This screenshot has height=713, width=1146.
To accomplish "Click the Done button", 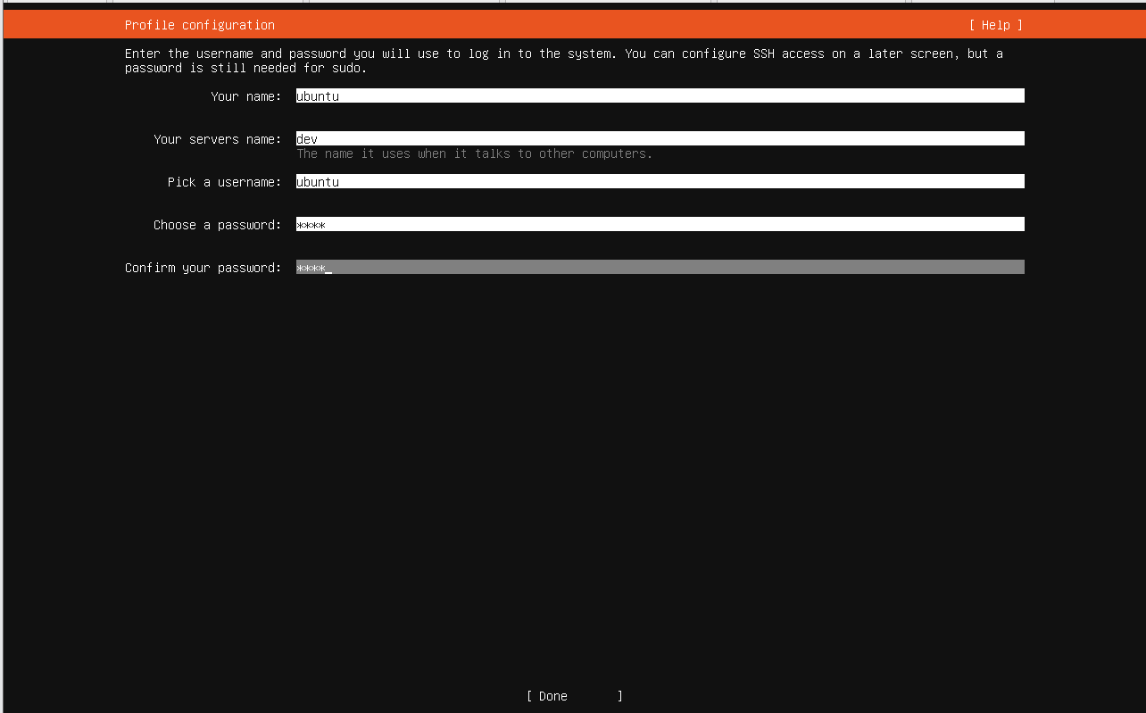I will (x=575, y=696).
